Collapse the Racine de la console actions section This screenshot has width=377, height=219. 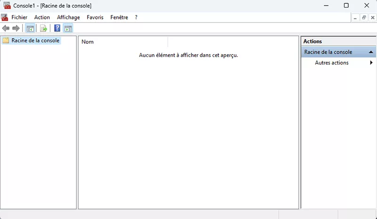coord(371,52)
